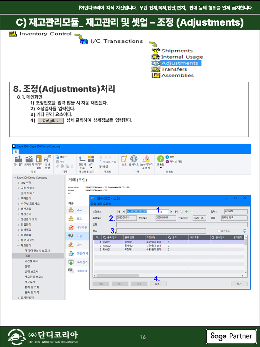260x347 pixels.
Task: Open the 조정 (Adjustments) transaction icon
Action: (x=71, y=236)
